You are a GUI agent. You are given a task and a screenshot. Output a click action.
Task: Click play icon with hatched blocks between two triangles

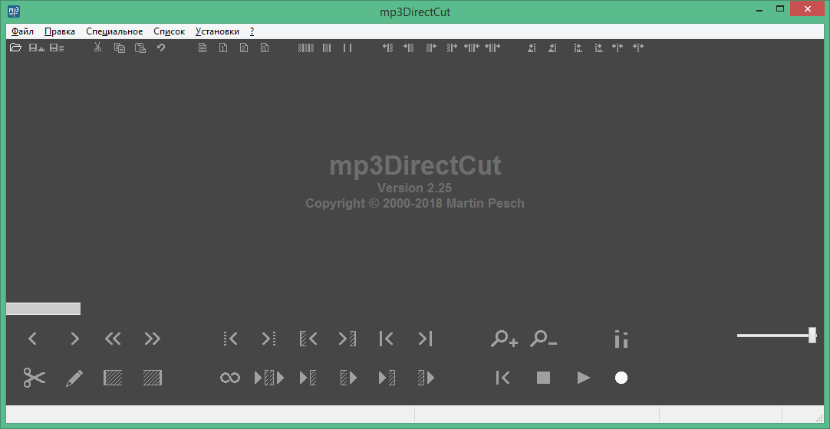click(x=269, y=378)
